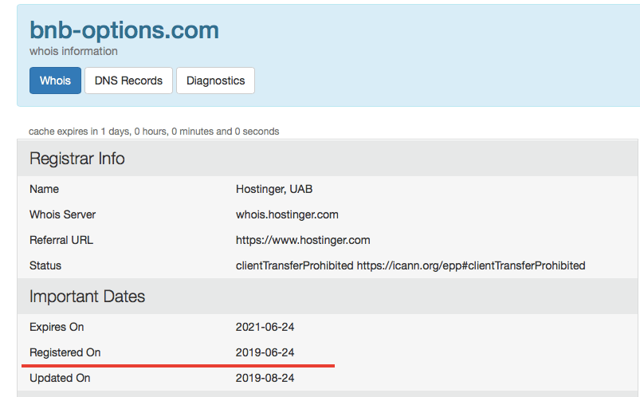Open the icann.org EPP status link
The image size is (640, 397).
click(470, 265)
